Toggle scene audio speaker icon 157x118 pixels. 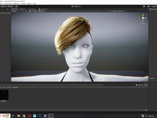click(x=32, y=11)
